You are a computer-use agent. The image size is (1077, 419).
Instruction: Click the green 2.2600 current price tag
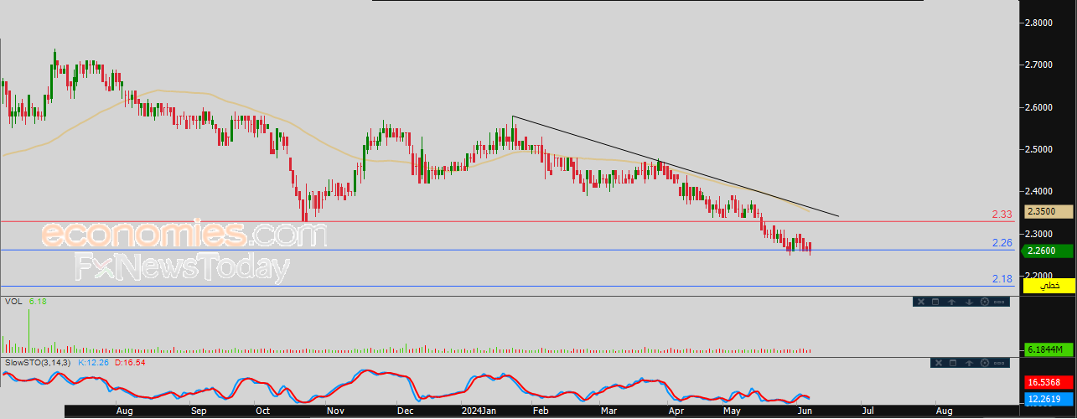click(1048, 251)
